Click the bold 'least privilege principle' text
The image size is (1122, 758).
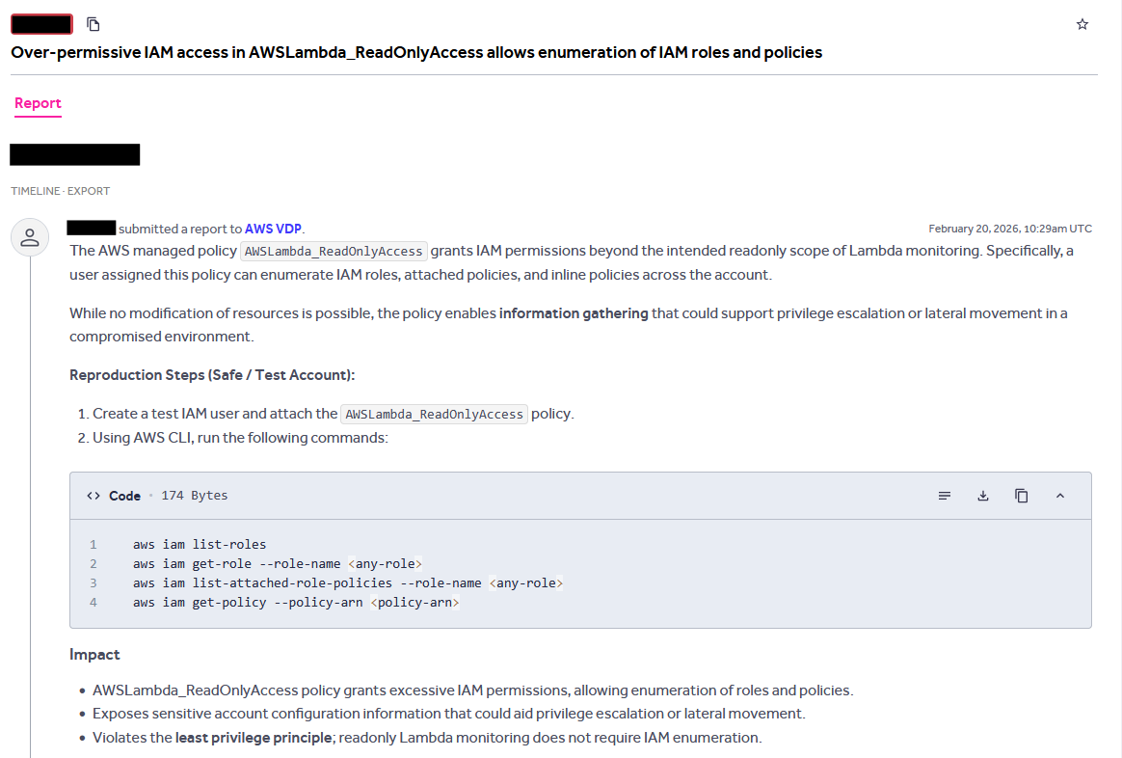tap(254, 738)
